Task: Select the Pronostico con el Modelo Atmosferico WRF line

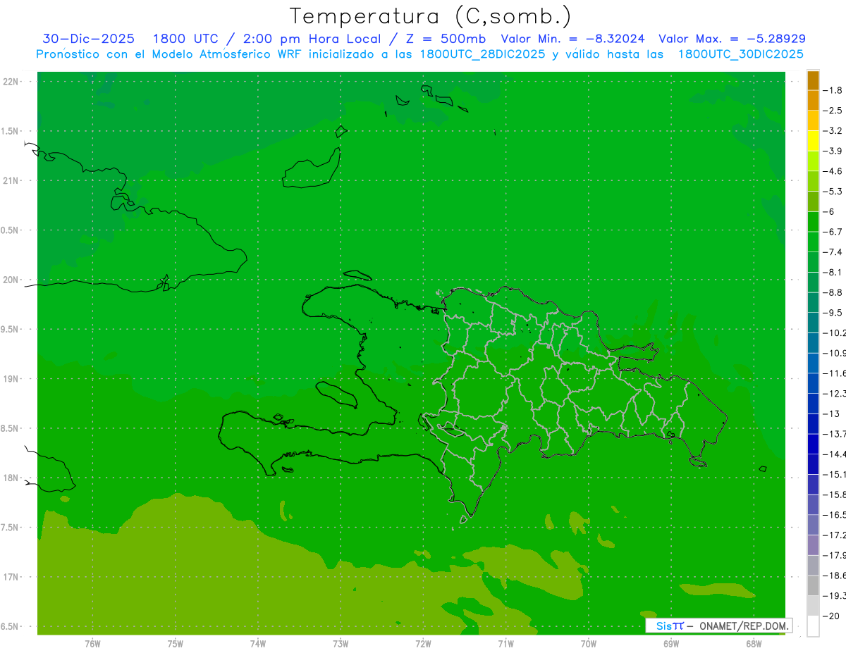Action: pos(419,54)
